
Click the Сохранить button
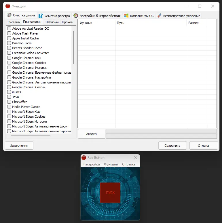[172, 146]
